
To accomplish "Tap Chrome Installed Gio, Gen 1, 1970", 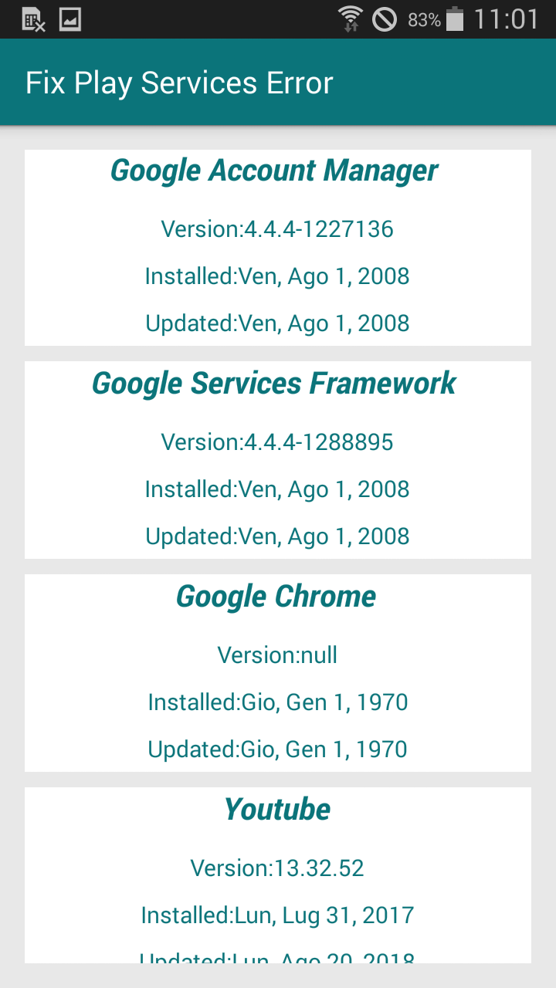I will 277,702.
